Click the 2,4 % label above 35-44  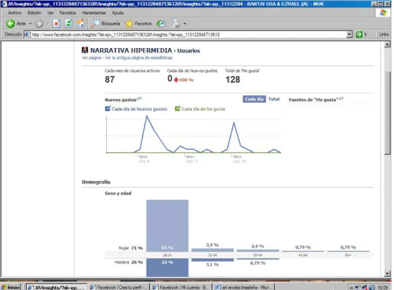[258, 246]
